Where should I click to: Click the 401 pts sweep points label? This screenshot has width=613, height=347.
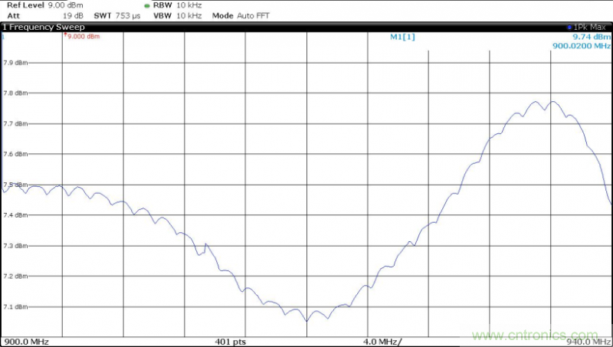point(230,342)
